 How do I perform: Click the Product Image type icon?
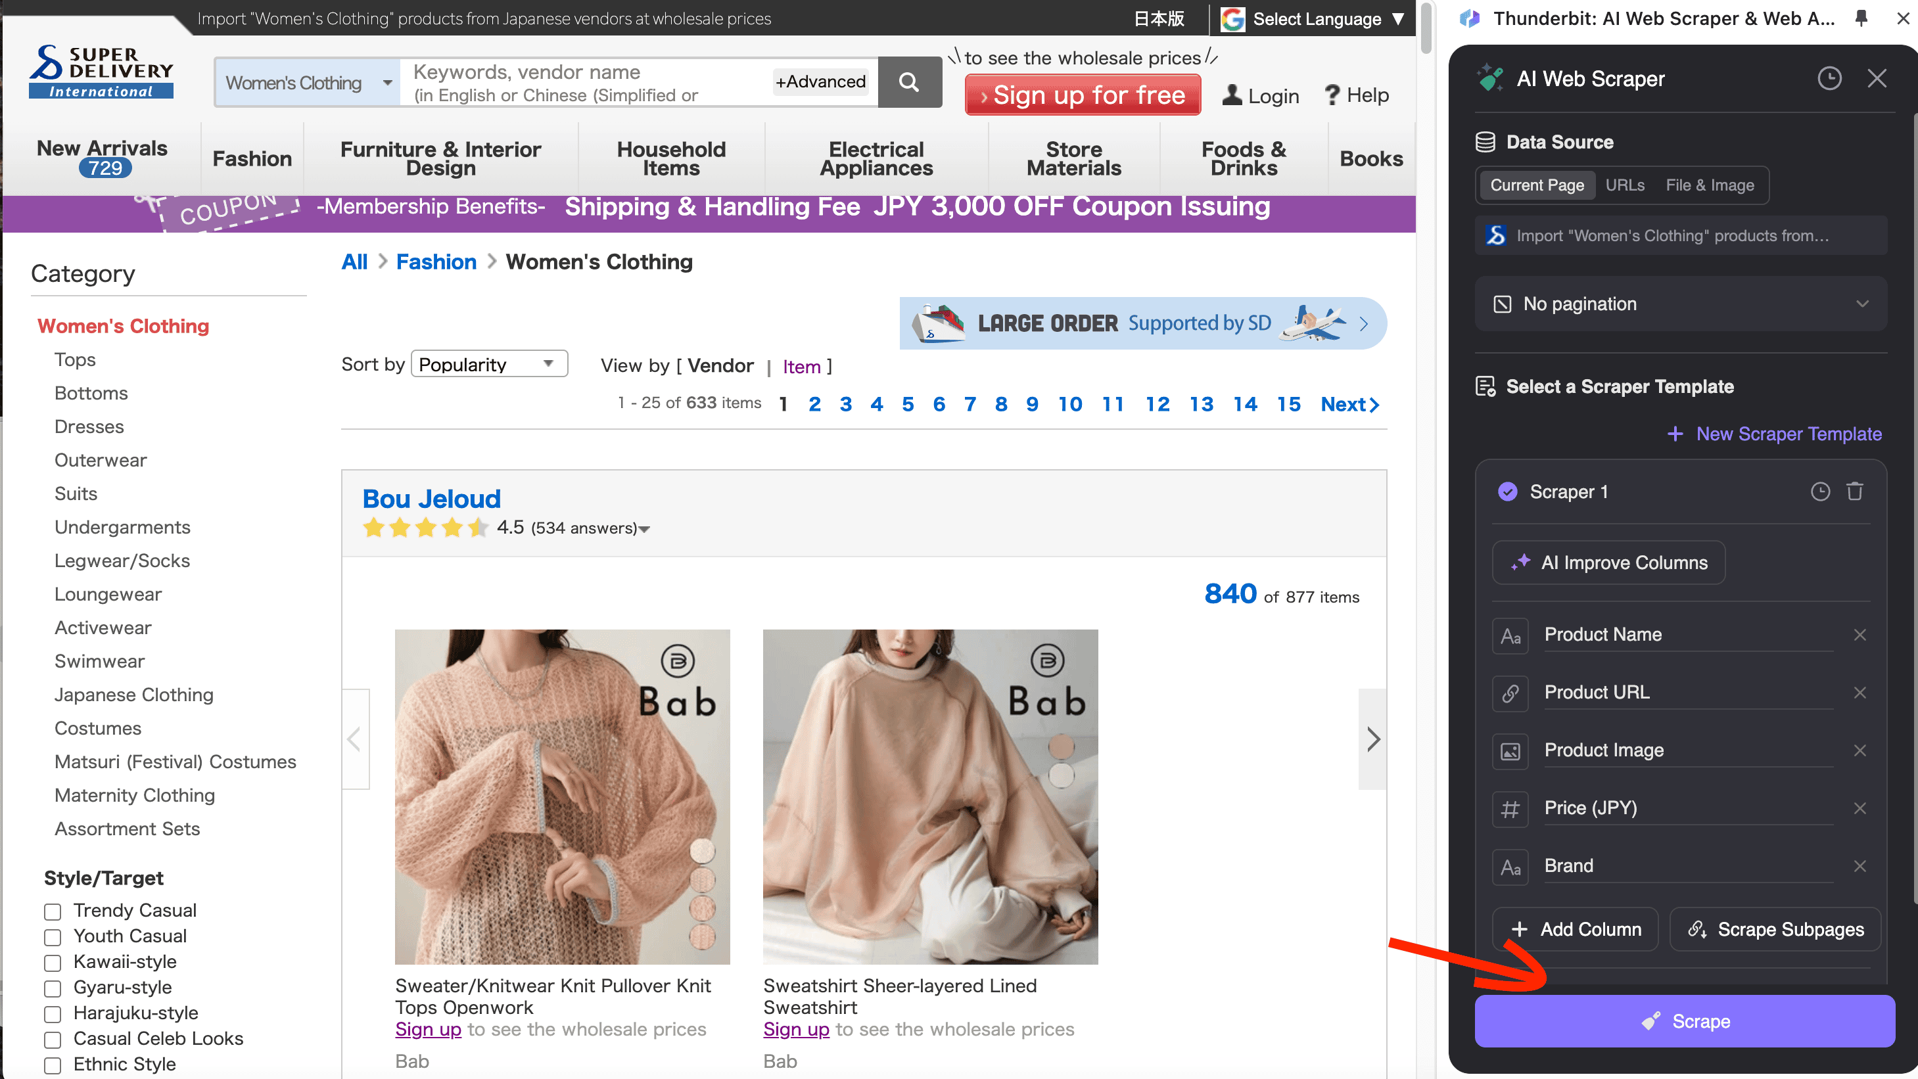tap(1510, 751)
